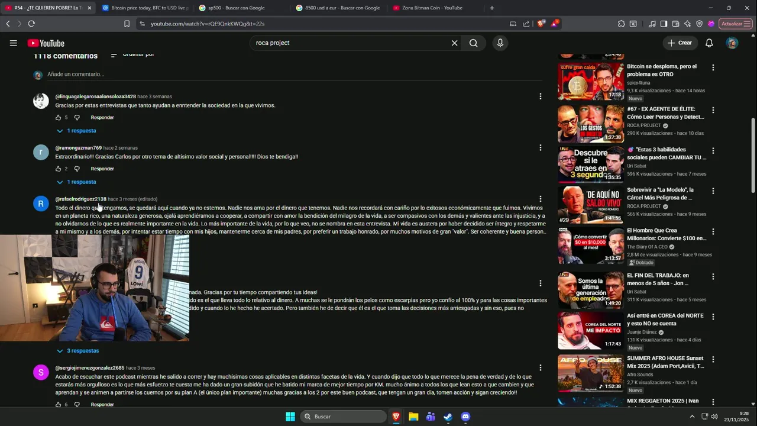
Task: Open the YouTube hamburger guide menu
Action: 13,43
